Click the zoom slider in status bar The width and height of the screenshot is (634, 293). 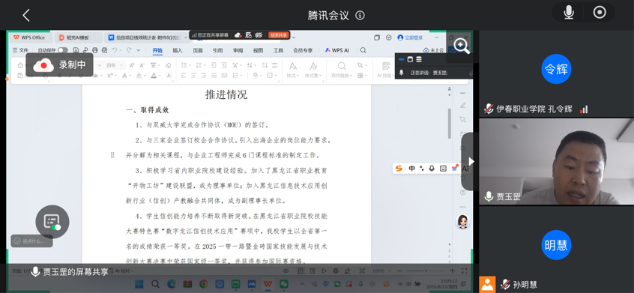point(426,271)
